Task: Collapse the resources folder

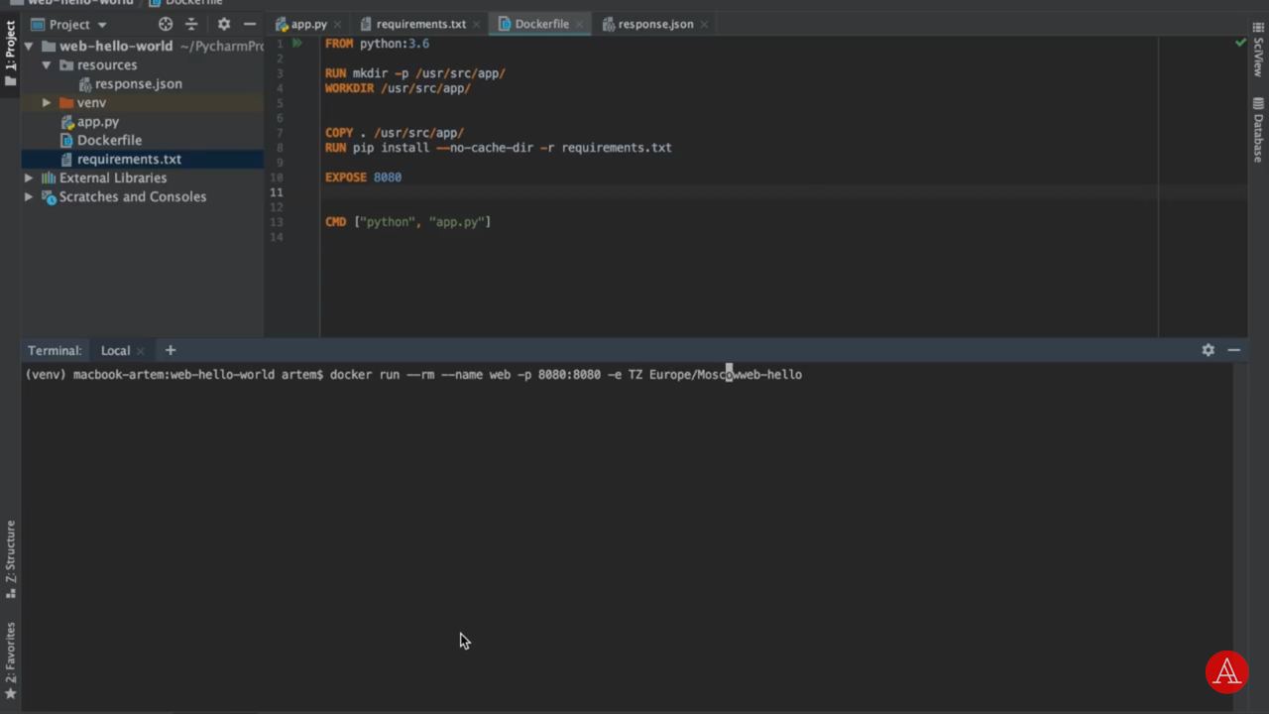Action: 46,64
